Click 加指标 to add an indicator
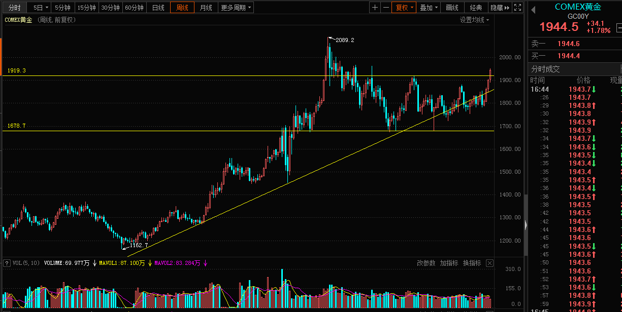The height and width of the screenshot is (312, 622). (449, 263)
